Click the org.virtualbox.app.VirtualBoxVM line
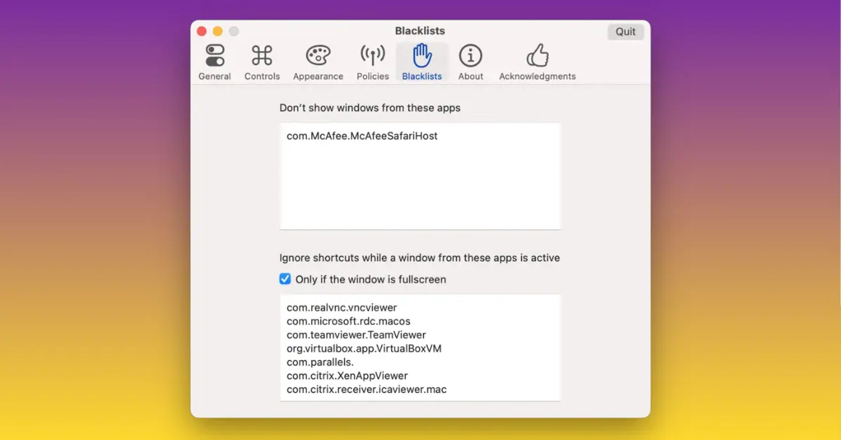This screenshot has width=841, height=440. [364, 348]
